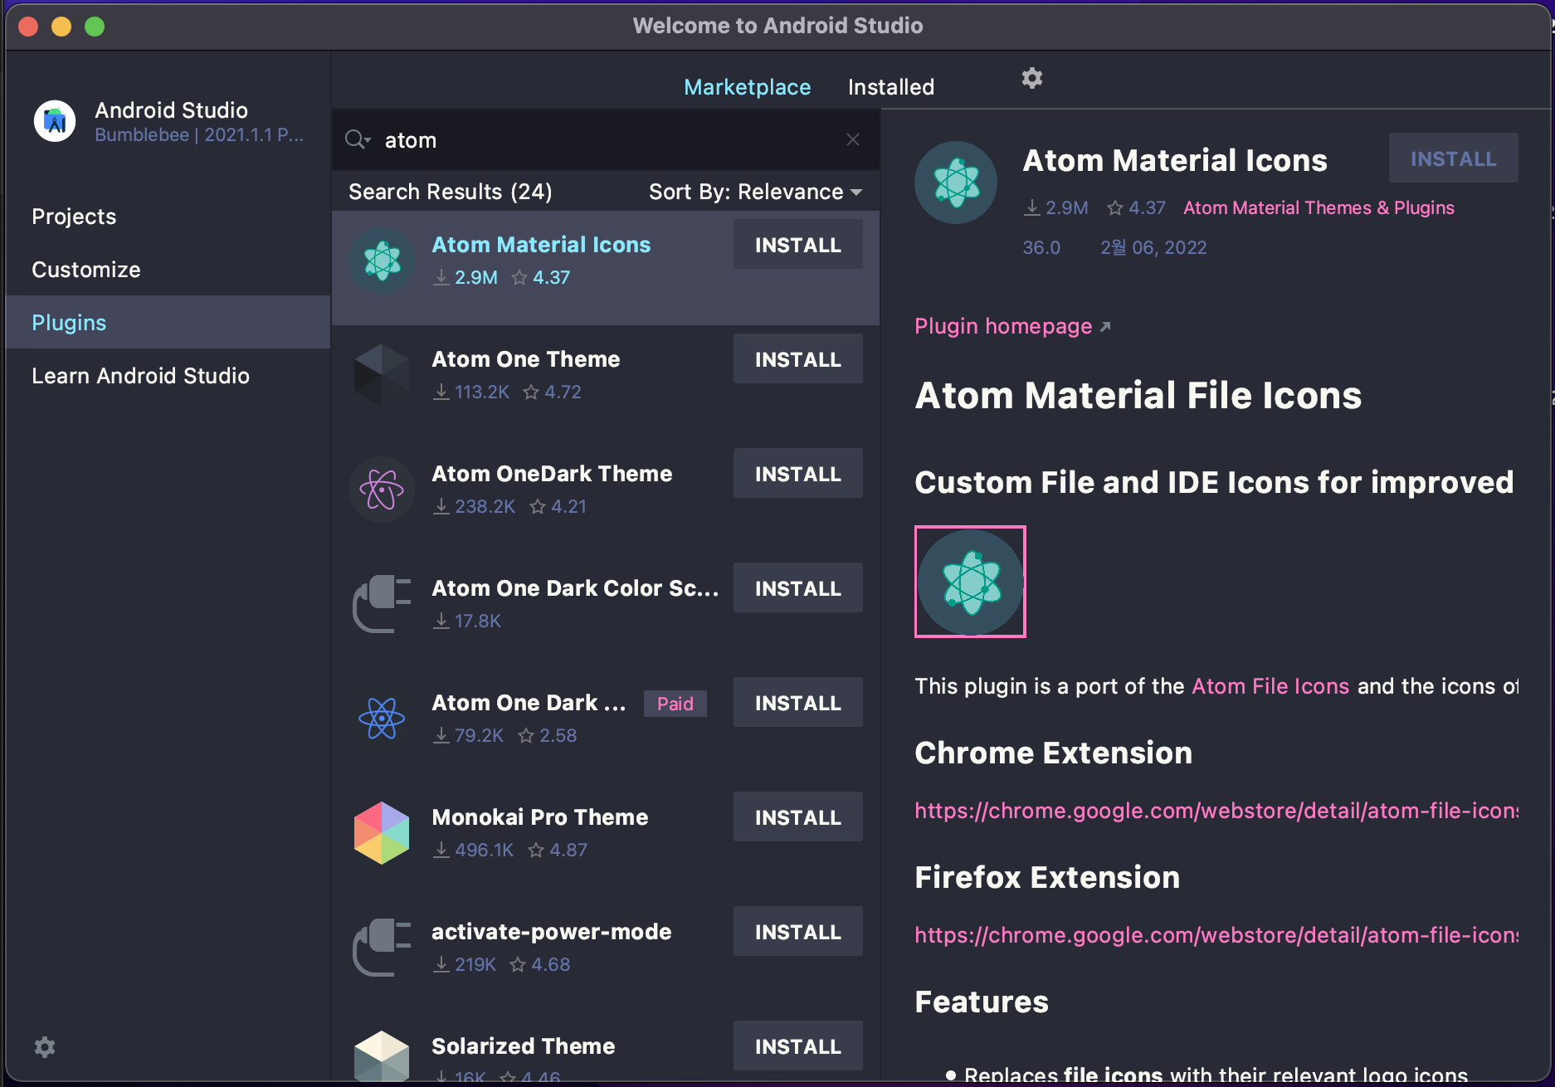Click the Atom One Dark Color Scheme plug icon
This screenshot has width=1555, height=1087.
(x=382, y=604)
